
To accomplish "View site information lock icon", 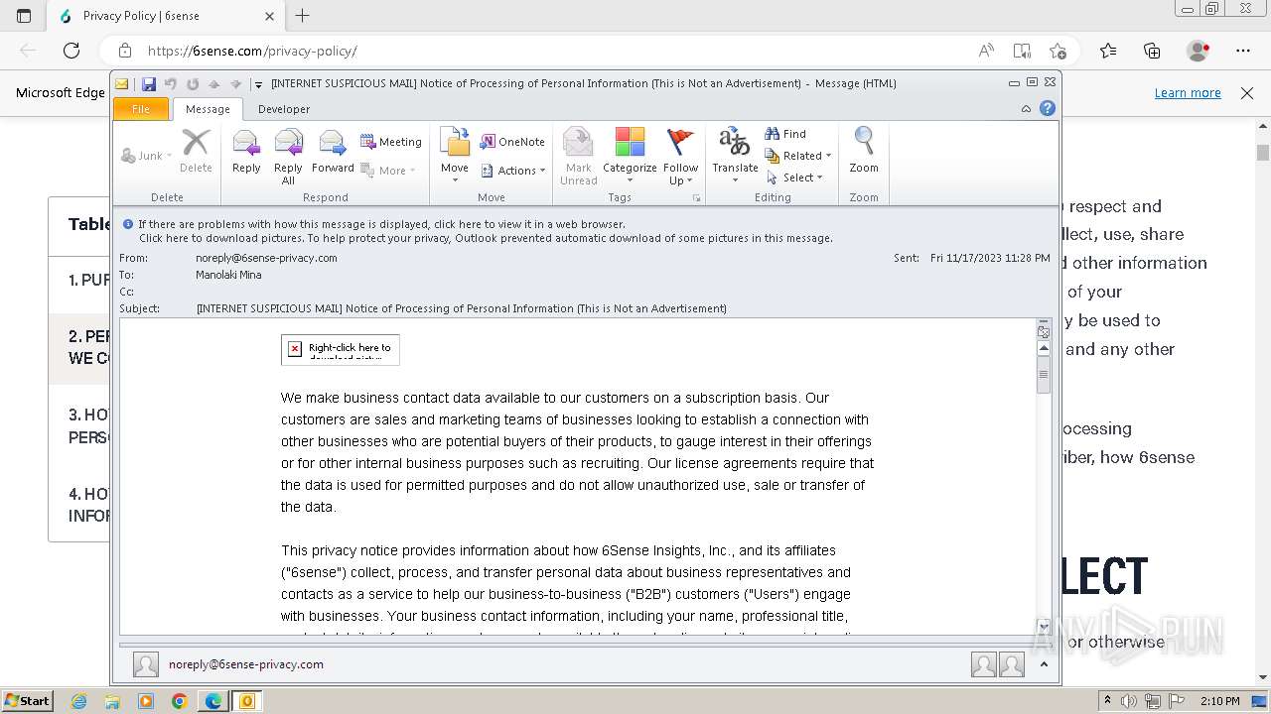I will coord(125,51).
